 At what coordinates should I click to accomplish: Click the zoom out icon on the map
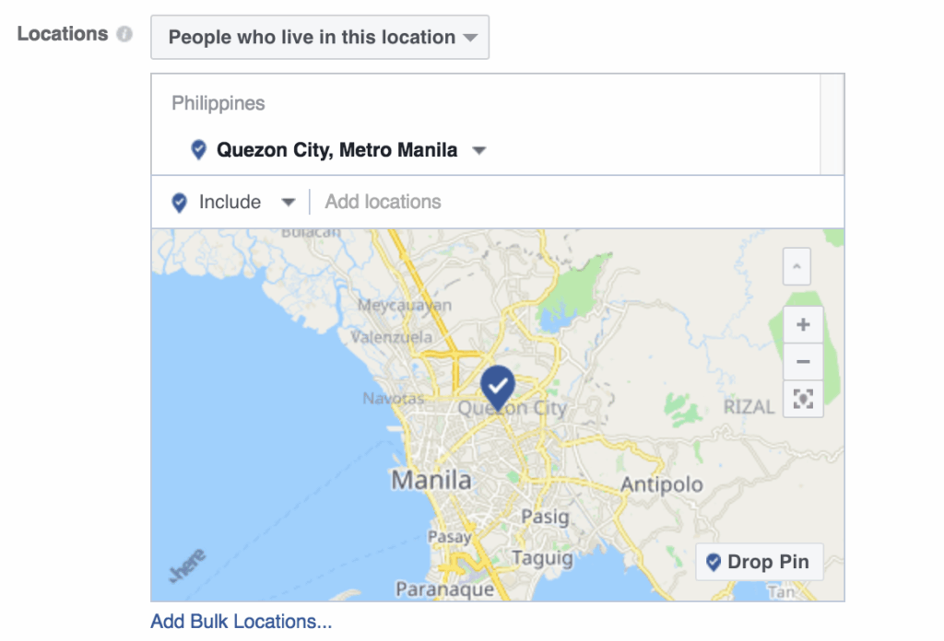click(802, 361)
